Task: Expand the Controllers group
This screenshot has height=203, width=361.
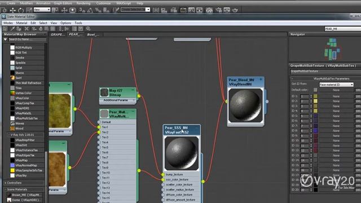Action: [5, 183]
